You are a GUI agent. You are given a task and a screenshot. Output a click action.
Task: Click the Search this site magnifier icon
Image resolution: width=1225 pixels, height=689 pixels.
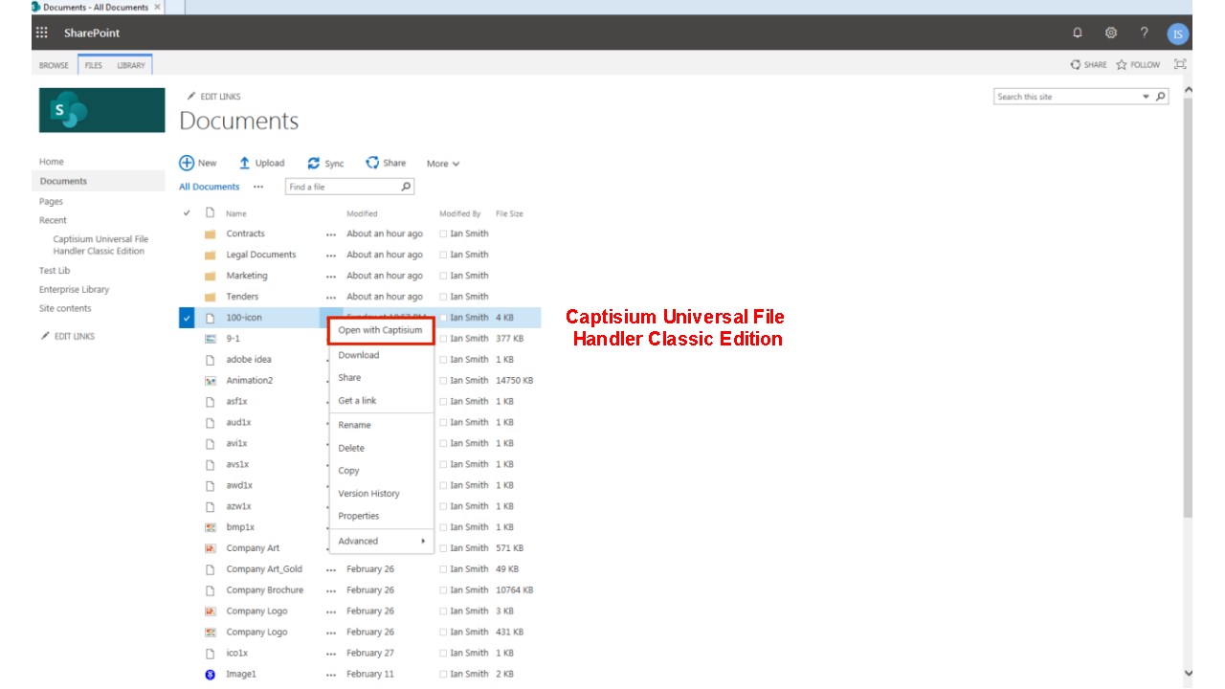1161,97
